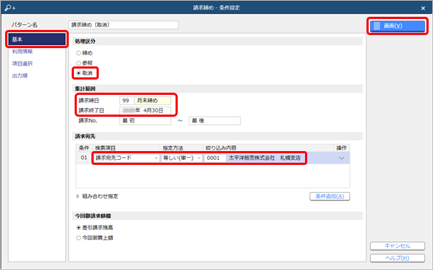Screen dimensions: 433x270
Task: Open the 利用情報 section
Action: pyautogui.click(x=23, y=52)
